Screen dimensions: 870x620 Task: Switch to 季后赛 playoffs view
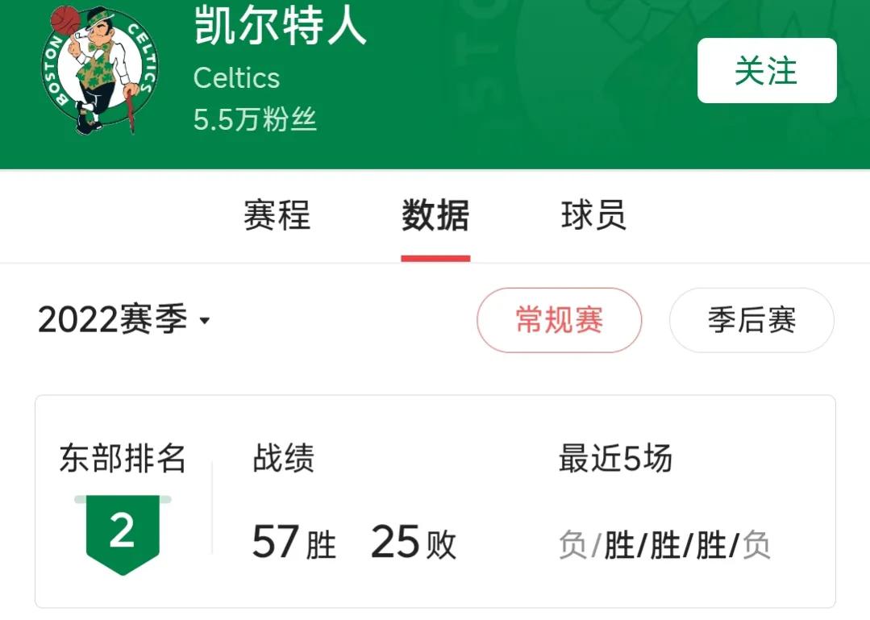(751, 320)
